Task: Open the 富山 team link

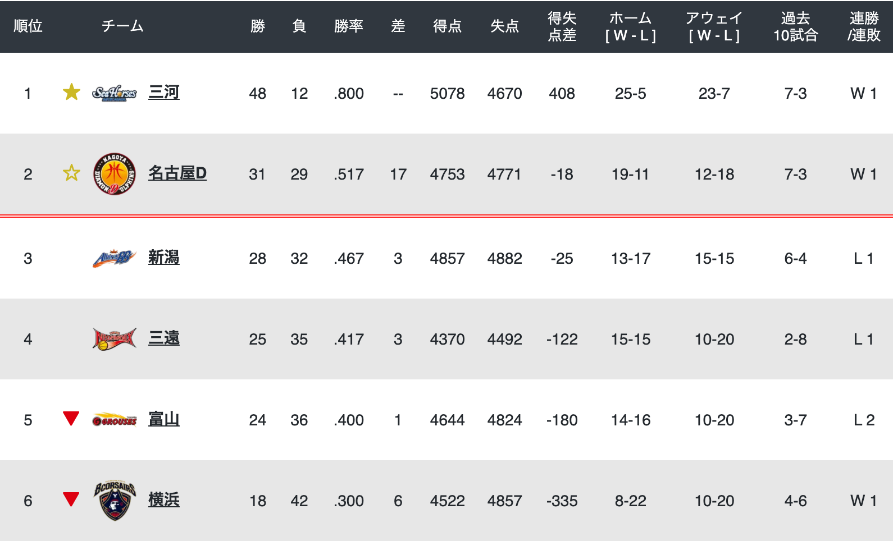Action: pyautogui.click(x=164, y=419)
